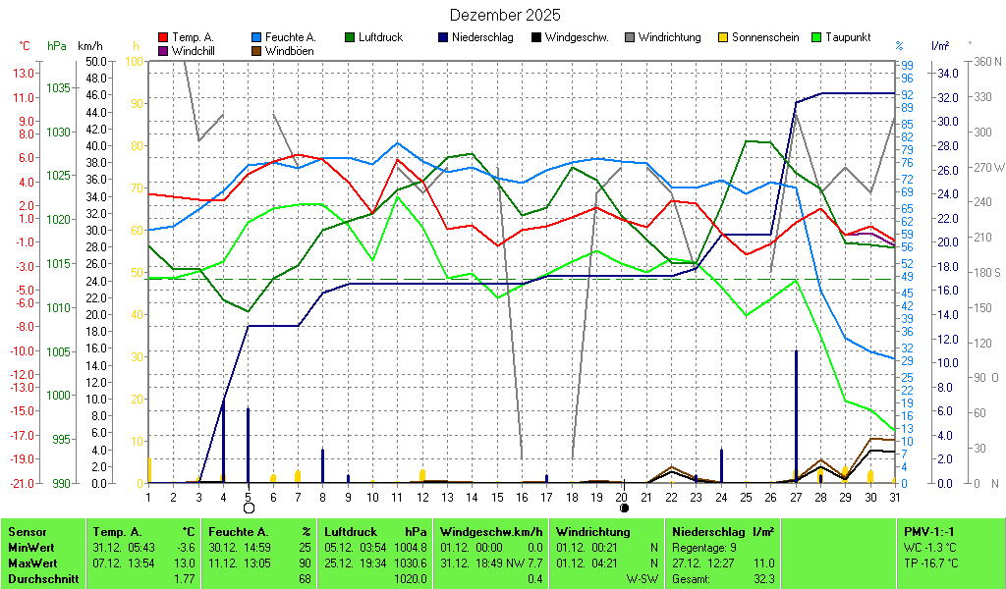The width and height of the screenshot is (1006, 589).
Task: Select the brown Windböen legend marker
Action: [x=256, y=50]
